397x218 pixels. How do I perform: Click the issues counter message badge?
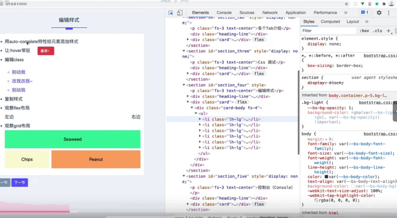pyautogui.click(x=364, y=13)
